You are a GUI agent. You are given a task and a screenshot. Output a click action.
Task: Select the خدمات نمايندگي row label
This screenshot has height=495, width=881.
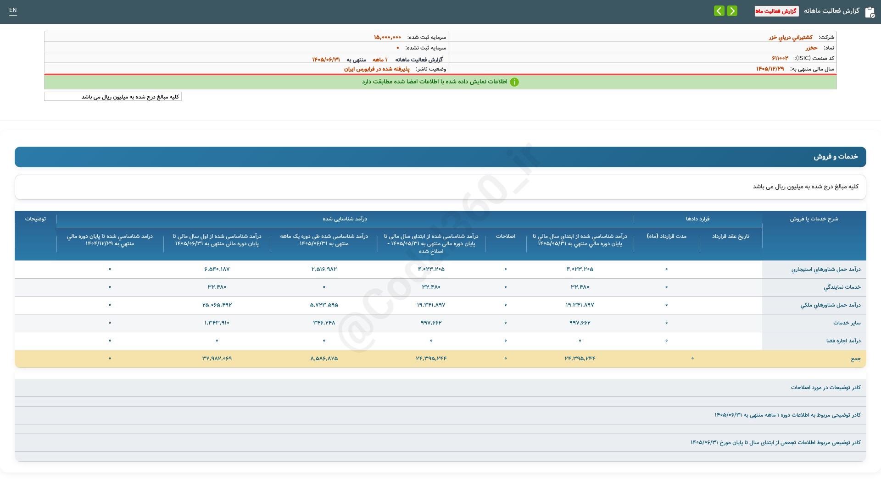coord(842,287)
